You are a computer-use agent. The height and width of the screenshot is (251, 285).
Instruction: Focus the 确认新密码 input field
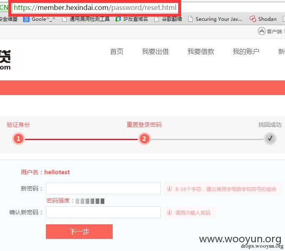tap(103, 212)
